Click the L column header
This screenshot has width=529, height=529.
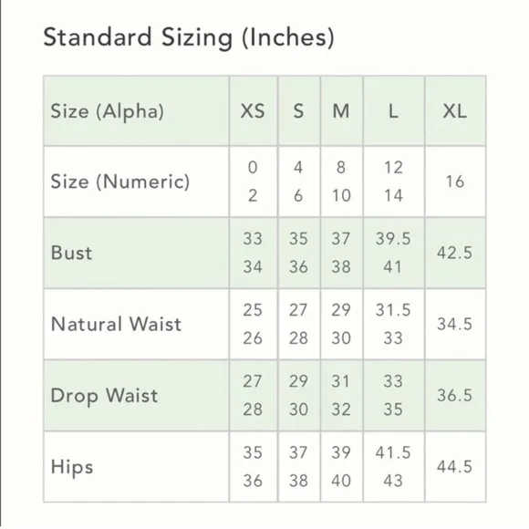point(393,111)
